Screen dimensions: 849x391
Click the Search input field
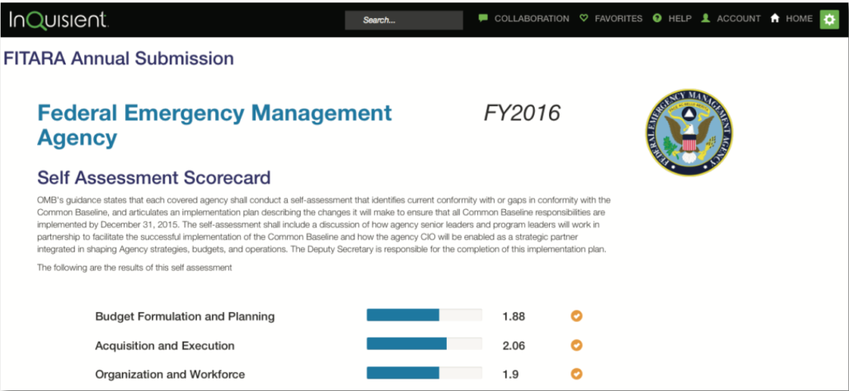404,21
